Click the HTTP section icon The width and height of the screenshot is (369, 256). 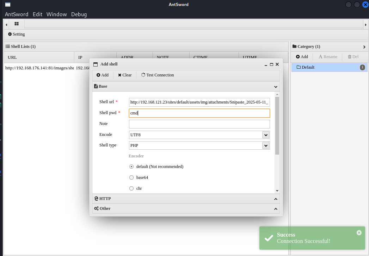(x=96, y=199)
